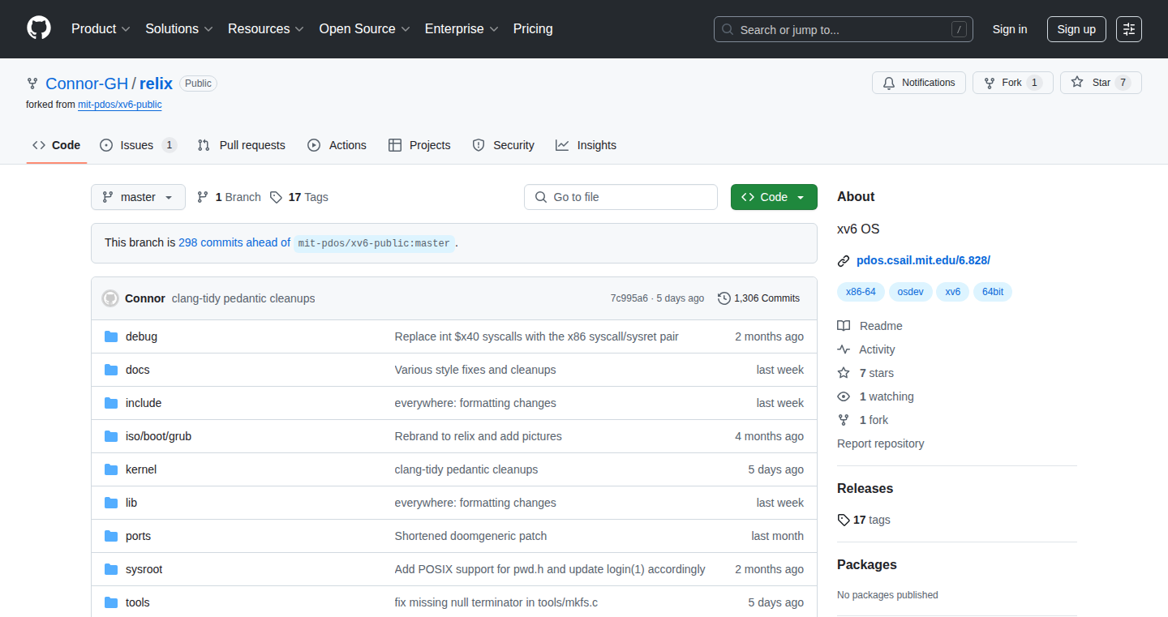Open the Product menu
The image size is (1168, 617).
point(101,28)
